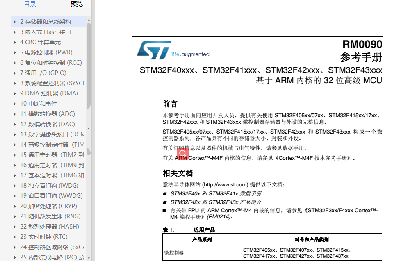This screenshot has height=261, width=417.
Task: Click the 表 1. 适用产品 caption
Action: tap(189, 230)
